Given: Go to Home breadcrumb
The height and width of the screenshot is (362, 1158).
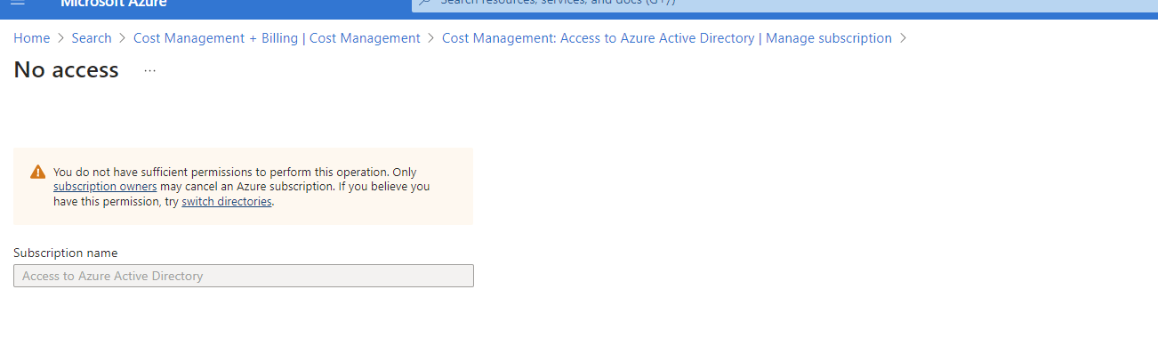Looking at the screenshot, I should 31,38.
